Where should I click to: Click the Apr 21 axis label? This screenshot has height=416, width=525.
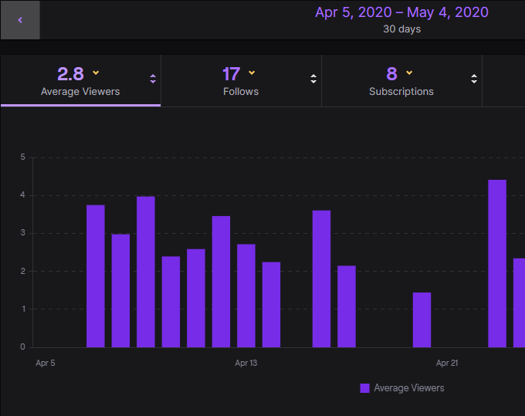[x=447, y=363]
